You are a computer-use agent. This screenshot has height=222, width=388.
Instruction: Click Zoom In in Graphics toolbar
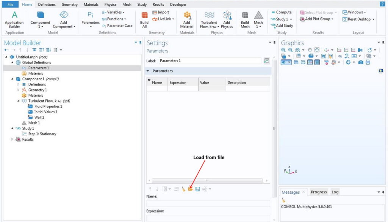tap(283, 50)
